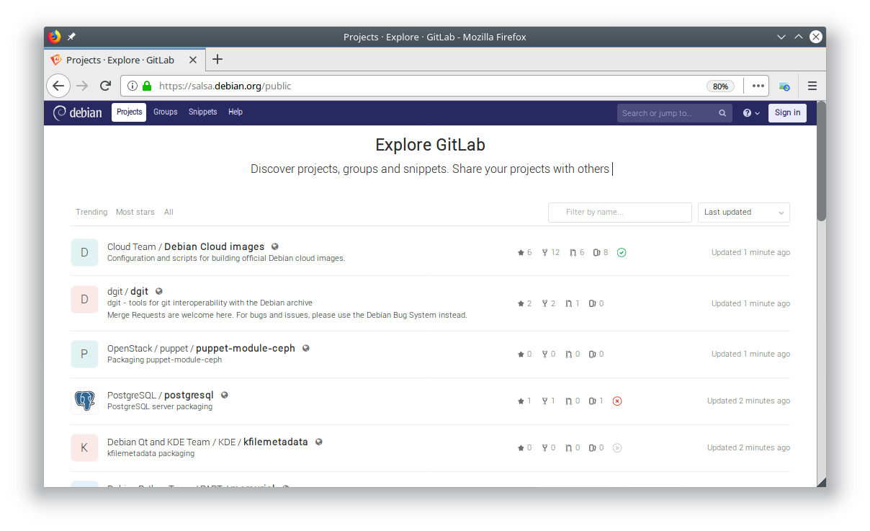The width and height of the screenshot is (870, 531).
Task: Open the Last updated sort dropdown
Action: pos(743,212)
